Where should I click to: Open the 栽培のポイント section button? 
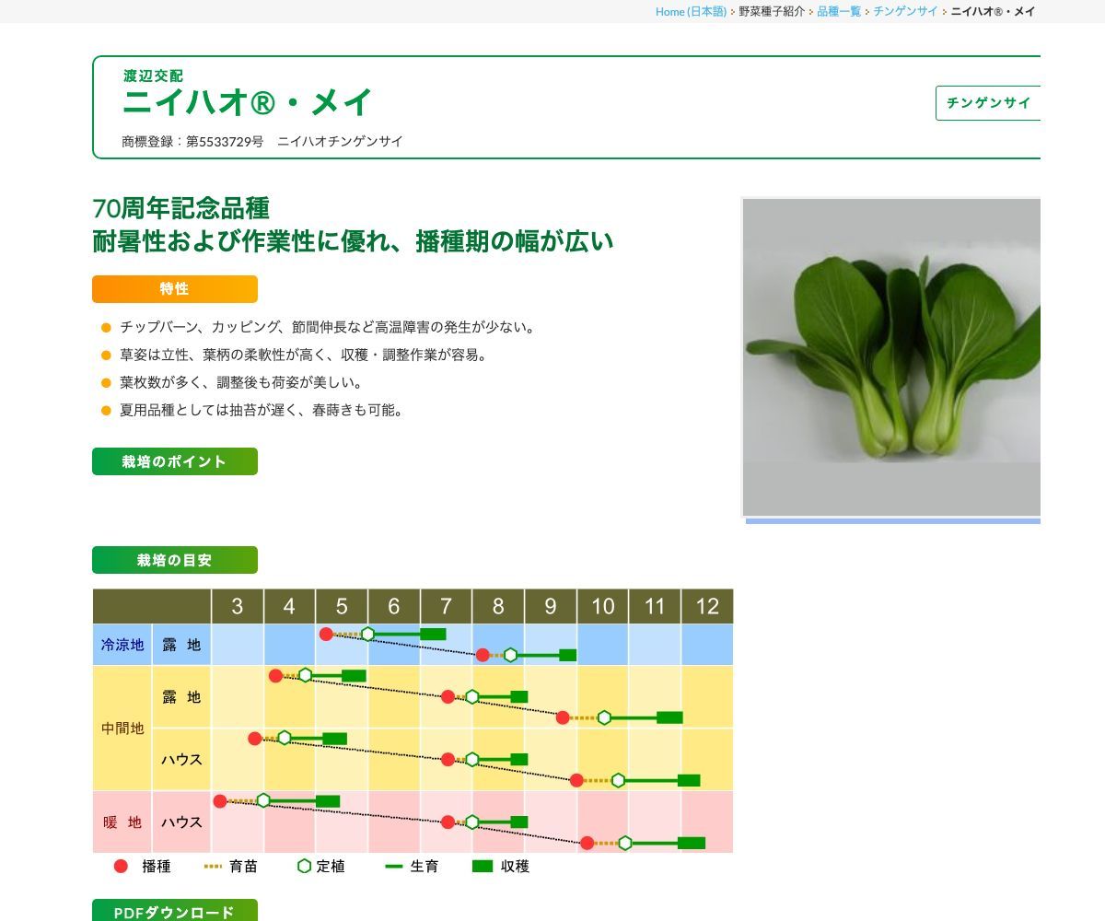174,461
